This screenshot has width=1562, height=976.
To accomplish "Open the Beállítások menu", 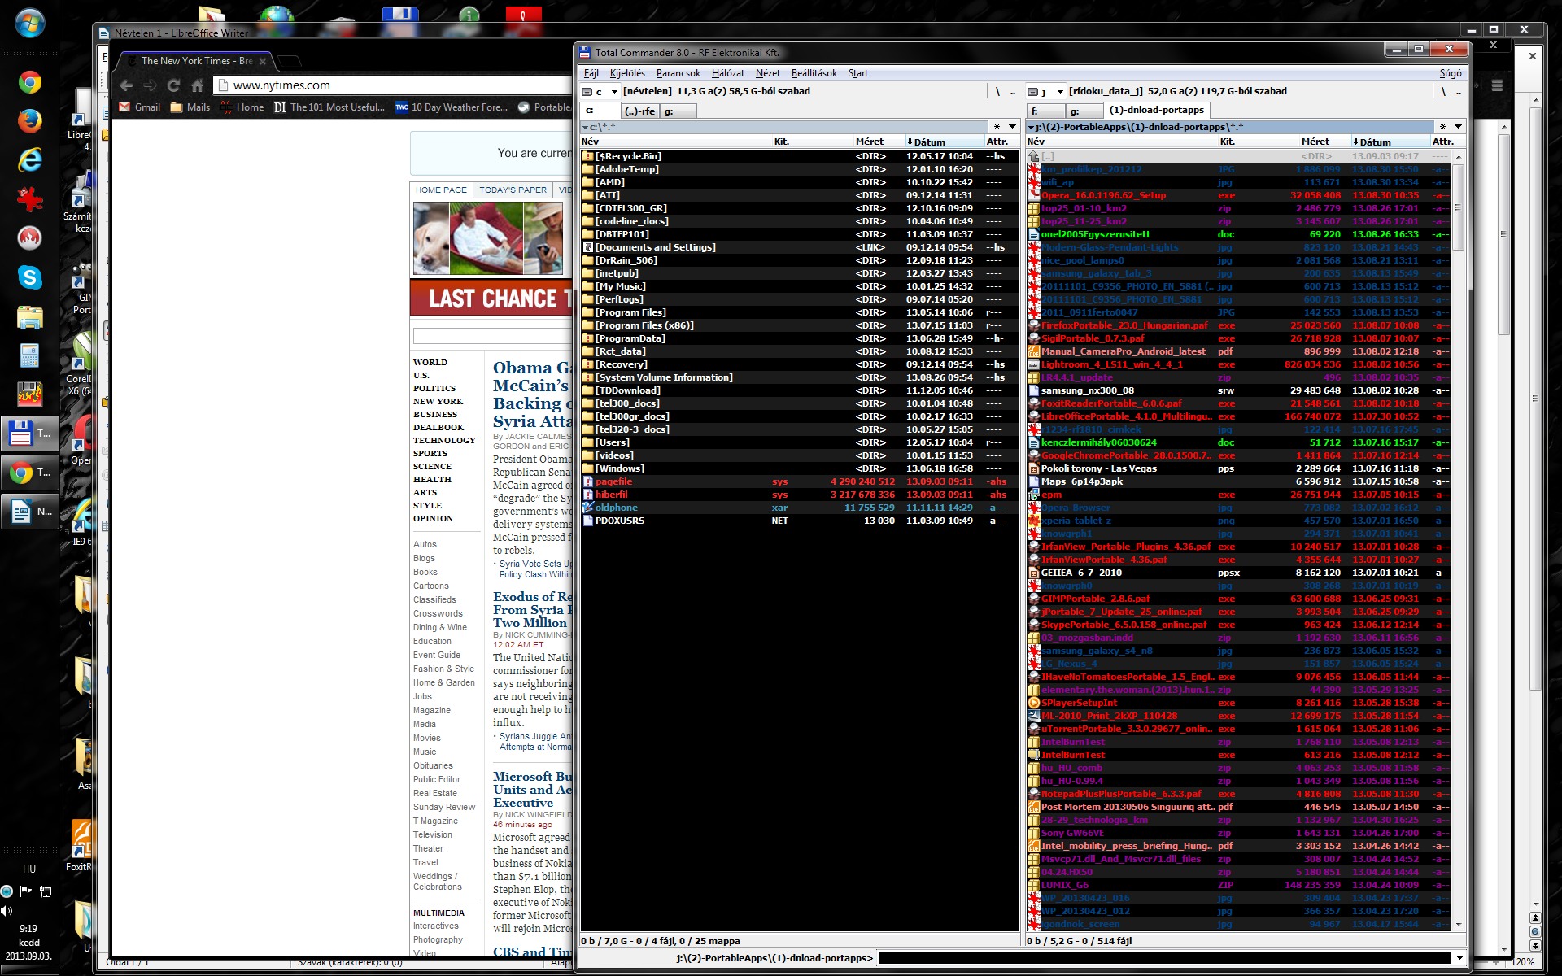I will pos(814,73).
